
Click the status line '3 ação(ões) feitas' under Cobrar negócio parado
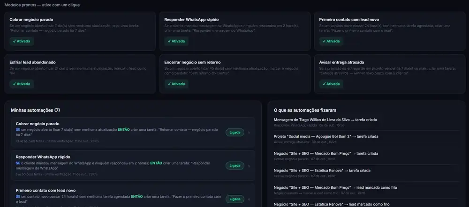(57, 141)
